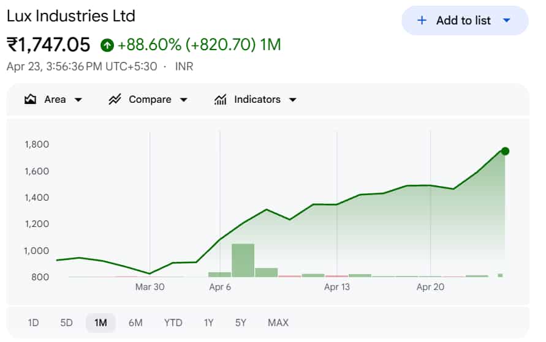
Task: Open the Add to list dropdown caret
Action: pos(507,21)
